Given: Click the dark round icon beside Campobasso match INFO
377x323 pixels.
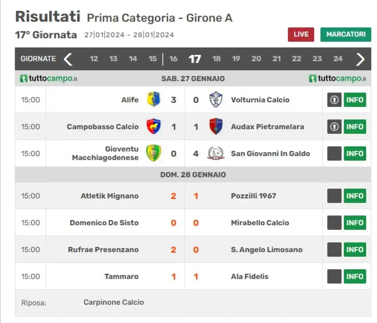Looking at the screenshot, I should click(334, 127).
